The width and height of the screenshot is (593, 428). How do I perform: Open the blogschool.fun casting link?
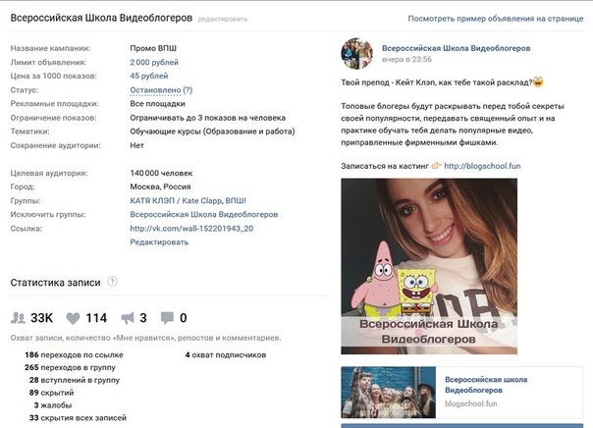[482, 166]
